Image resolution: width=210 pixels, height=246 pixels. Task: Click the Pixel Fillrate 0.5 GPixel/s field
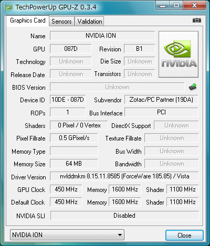click(x=74, y=138)
